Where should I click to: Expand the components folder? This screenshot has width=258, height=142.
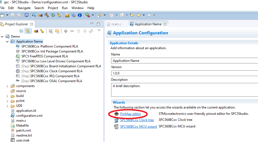tap(7, 86)
